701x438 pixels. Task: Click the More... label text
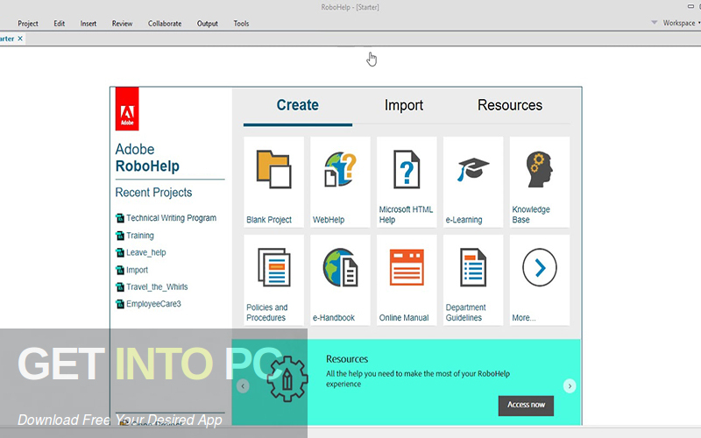click(x=523, y=318)
